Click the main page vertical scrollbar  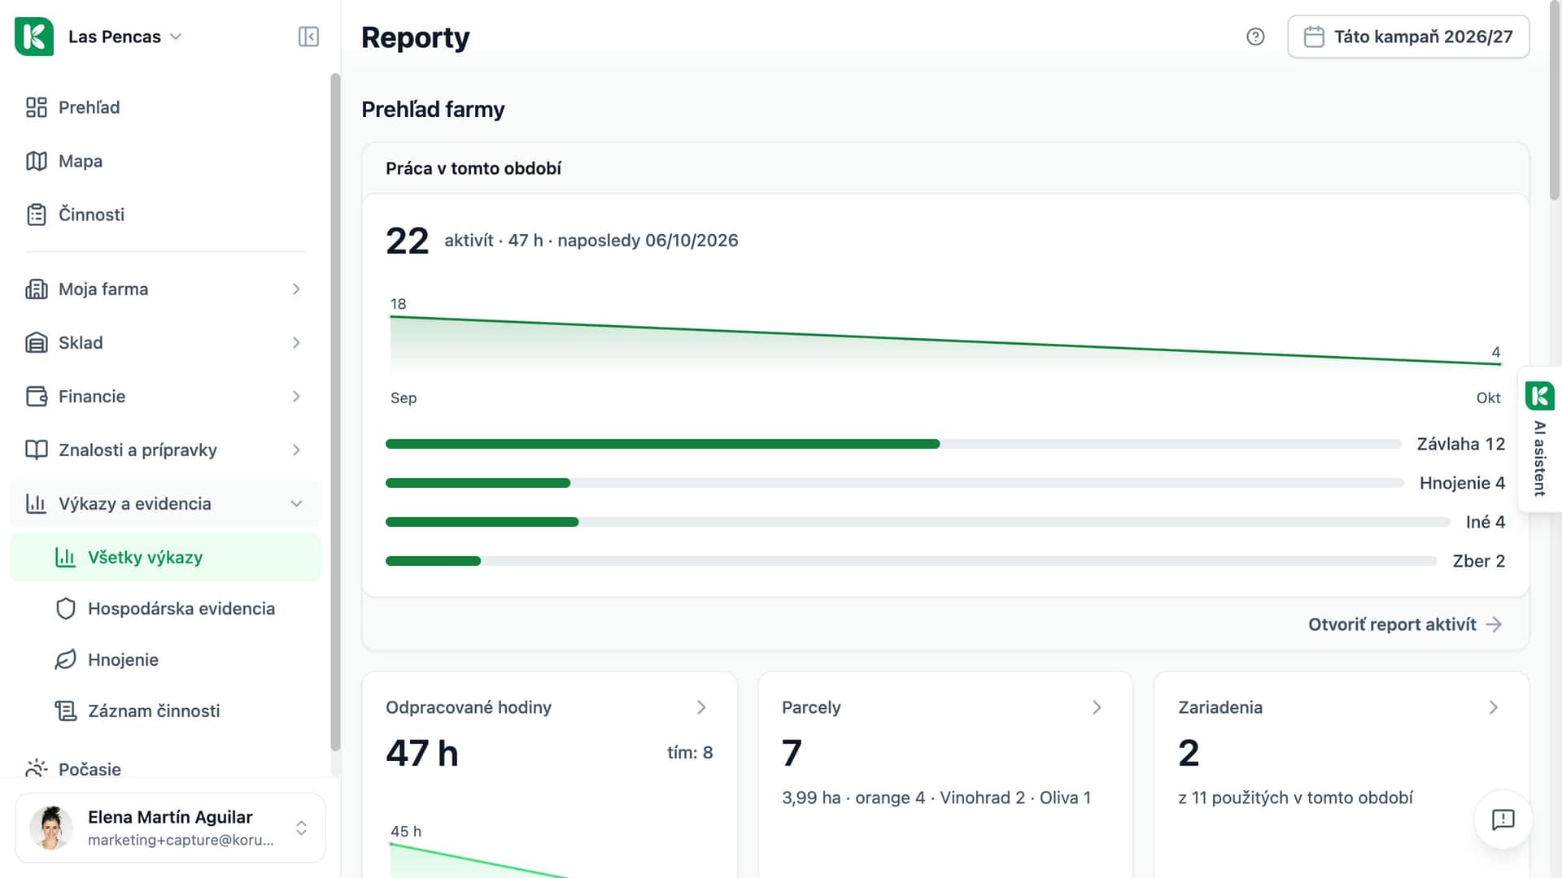pos(1555,102)
